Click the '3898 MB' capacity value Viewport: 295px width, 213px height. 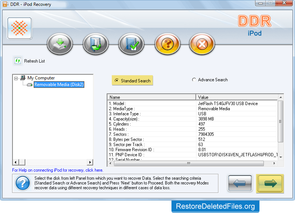click(x=206, y=119)
